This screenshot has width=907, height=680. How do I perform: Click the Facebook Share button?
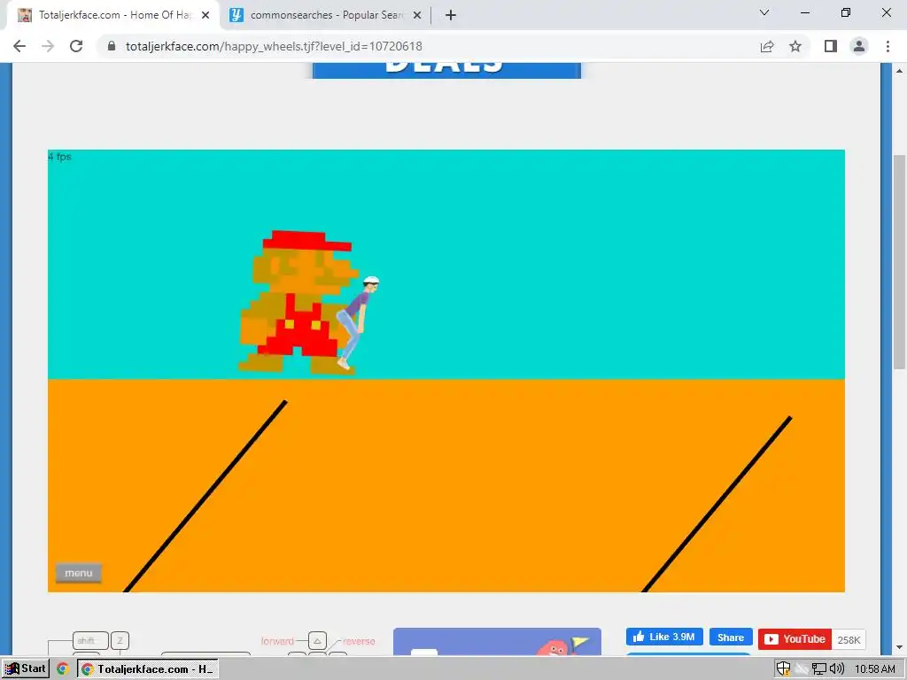click(731, 637)
